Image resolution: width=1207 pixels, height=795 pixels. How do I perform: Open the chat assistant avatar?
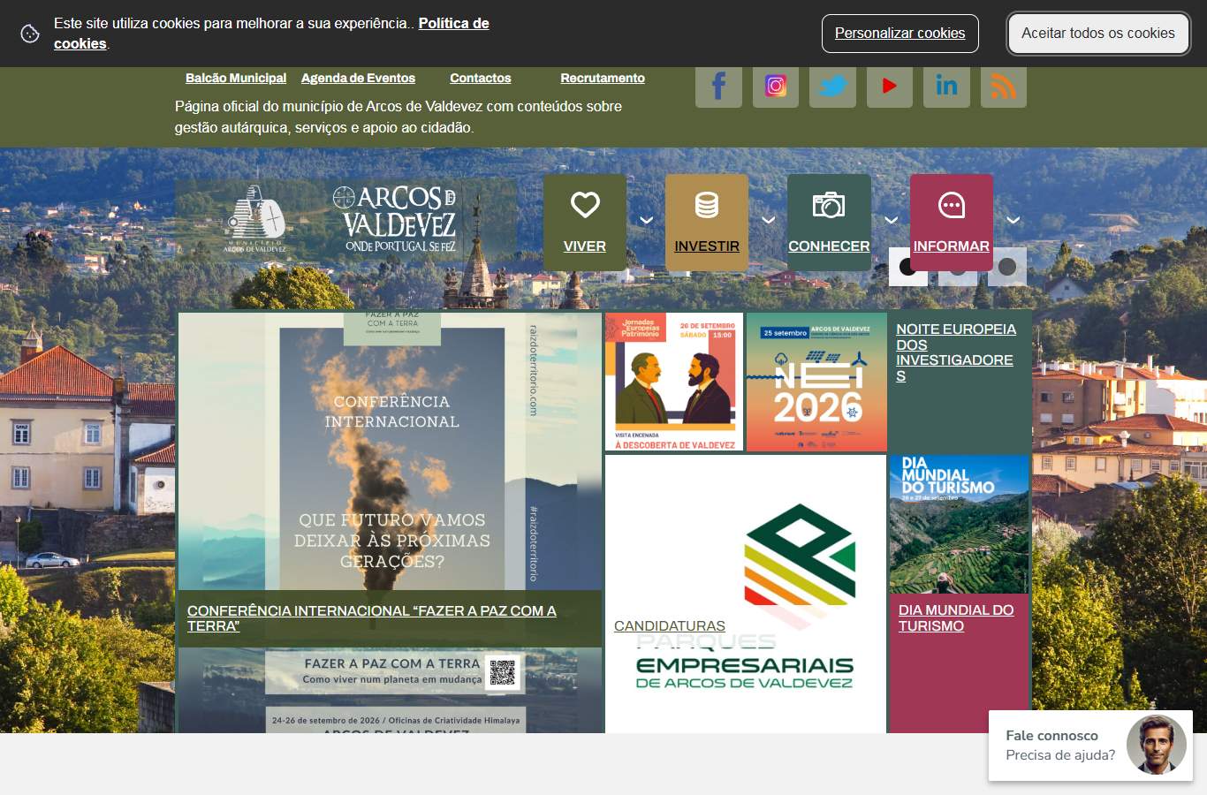[x=1157, y=745]
